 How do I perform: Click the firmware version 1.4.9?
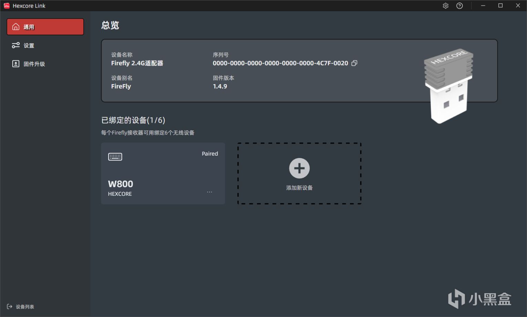(x=220, y=87)
